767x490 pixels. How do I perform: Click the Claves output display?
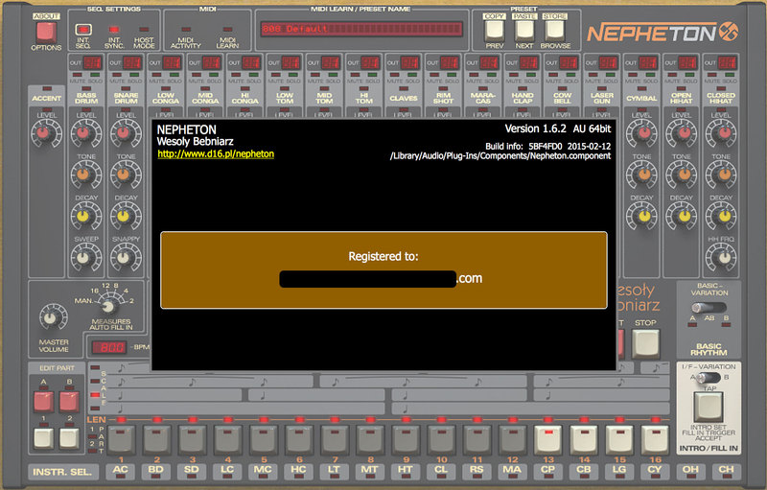click(409, 62)
